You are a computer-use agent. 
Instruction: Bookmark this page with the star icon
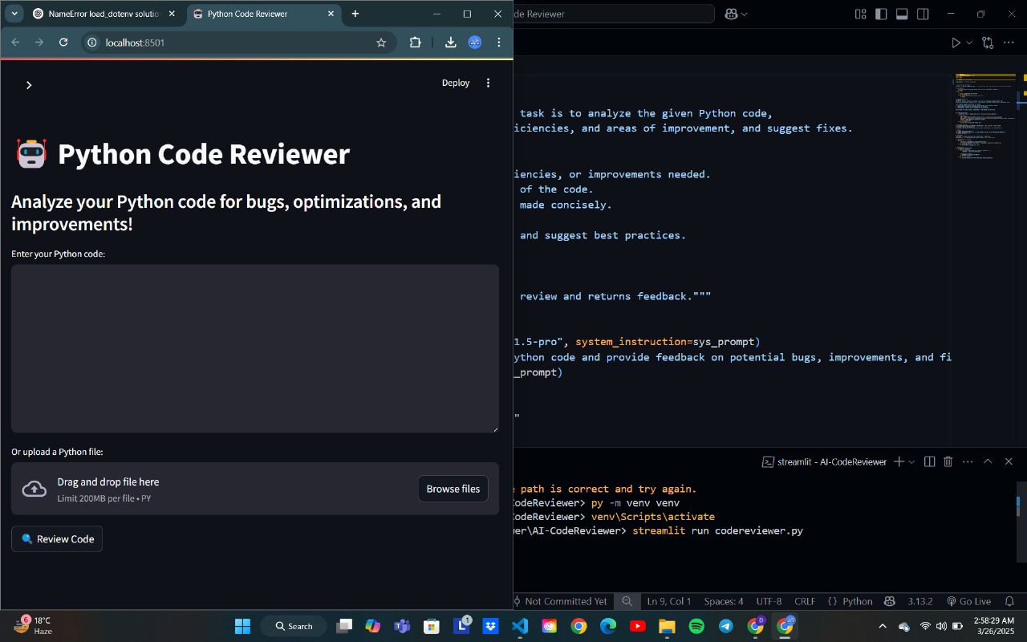click(x=381, y=43)
